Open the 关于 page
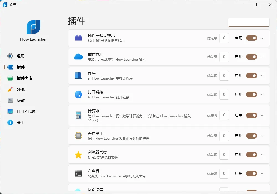The image size is (277, 194). click(20, 122)
